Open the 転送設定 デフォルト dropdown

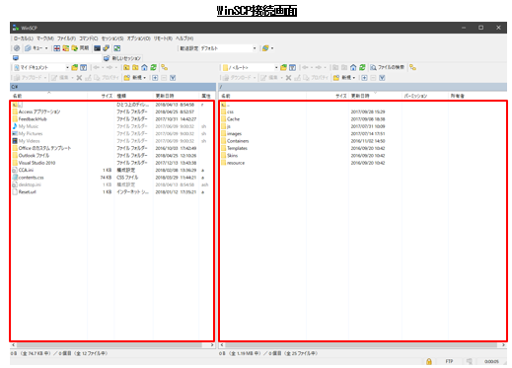pos(228,48)
